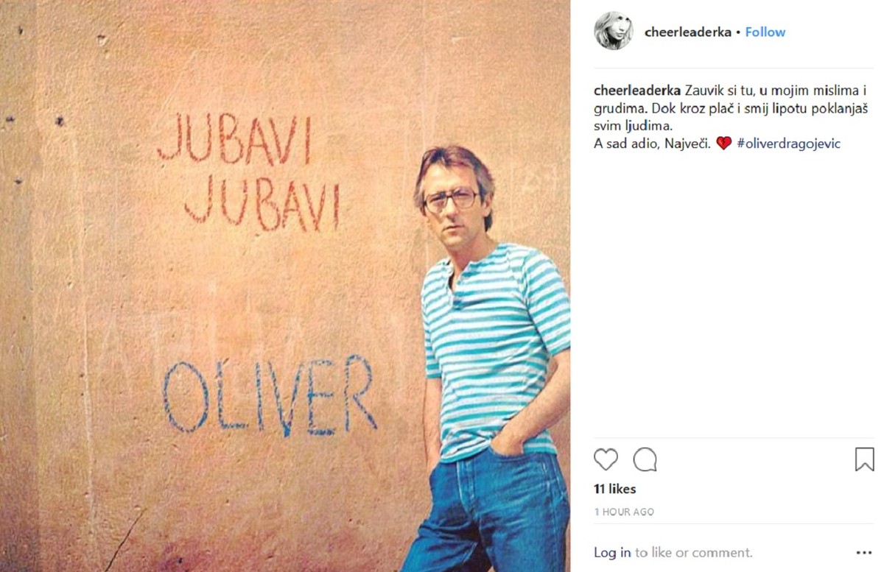The width and height of the screenshot is (884, 572).
Task: View the 11 likes list
Action: click(614, 489)
